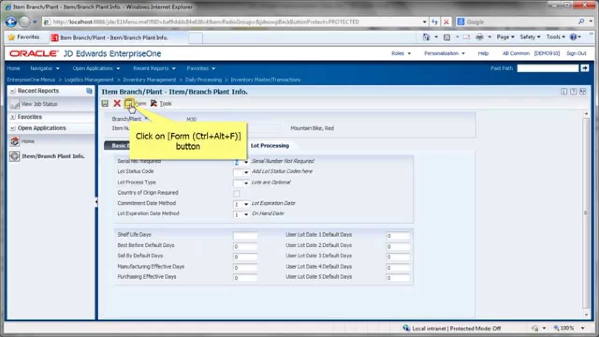Viewport: 599px width, 337px height.
Task: Click the IE Home icon in the command bar
Action: (x=426, y=37)
